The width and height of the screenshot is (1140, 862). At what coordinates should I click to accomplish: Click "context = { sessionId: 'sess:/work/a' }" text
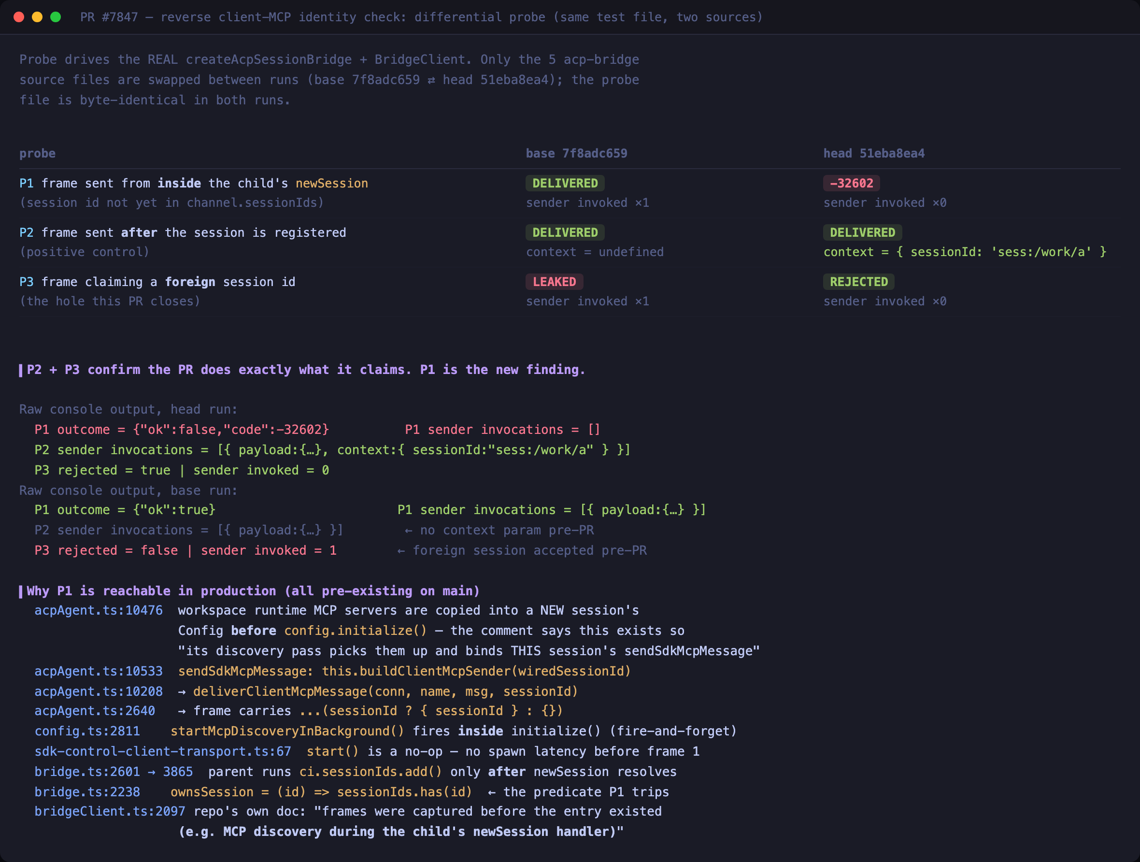click(965, 252)
